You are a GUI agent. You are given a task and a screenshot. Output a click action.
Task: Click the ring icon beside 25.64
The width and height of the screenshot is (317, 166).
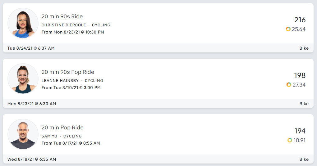click(x=288, y=29)
